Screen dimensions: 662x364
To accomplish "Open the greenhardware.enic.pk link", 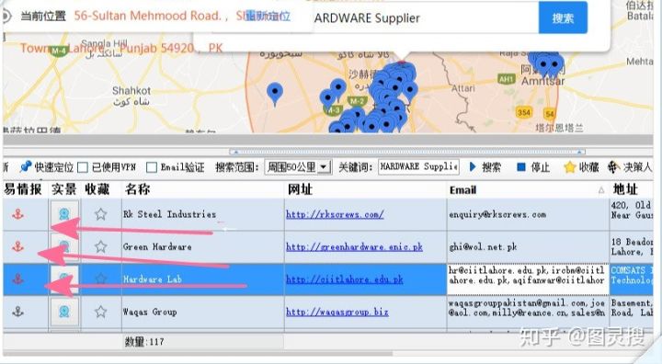I will click(x=354, y=247).
